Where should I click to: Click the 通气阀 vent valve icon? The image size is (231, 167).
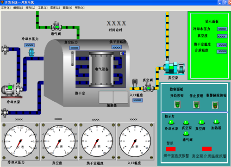coord(56,26)
